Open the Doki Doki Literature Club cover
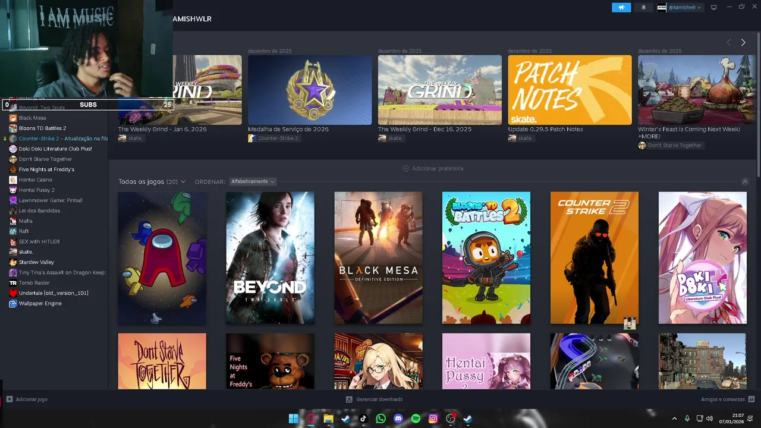The height and width of the screenshot is (428, 761). [703, 258]
